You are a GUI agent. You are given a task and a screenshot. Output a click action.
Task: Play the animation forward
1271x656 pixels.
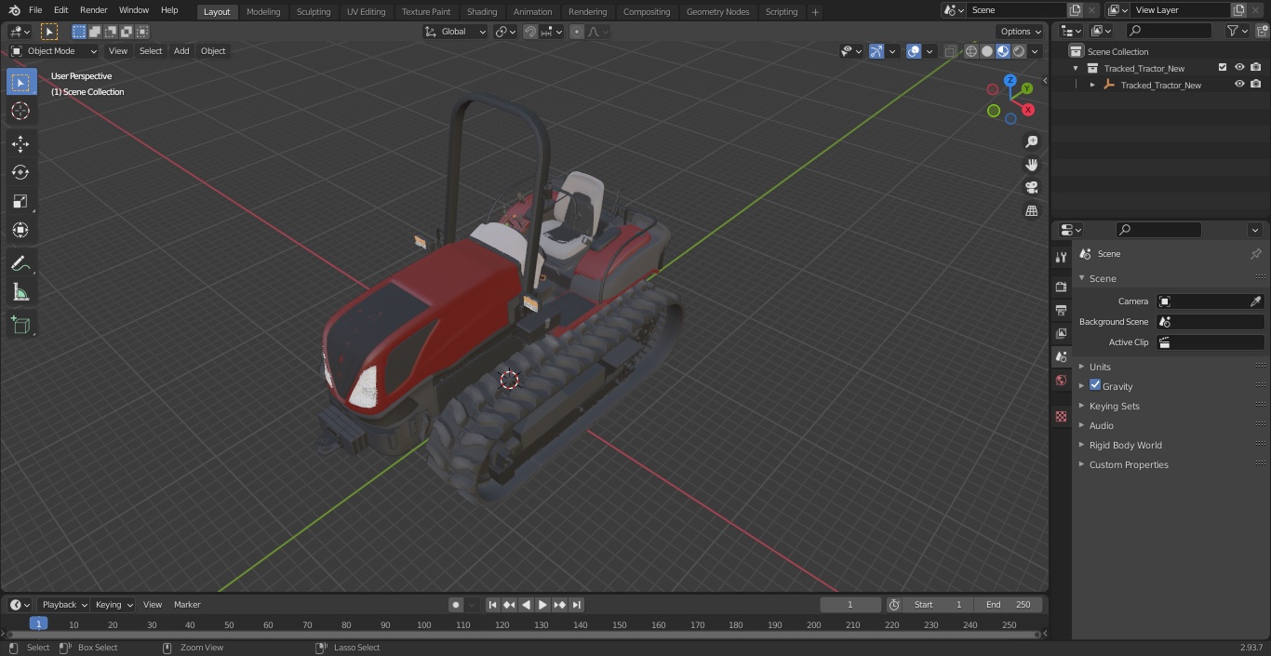pyautogui.click(x=543, y=605)
